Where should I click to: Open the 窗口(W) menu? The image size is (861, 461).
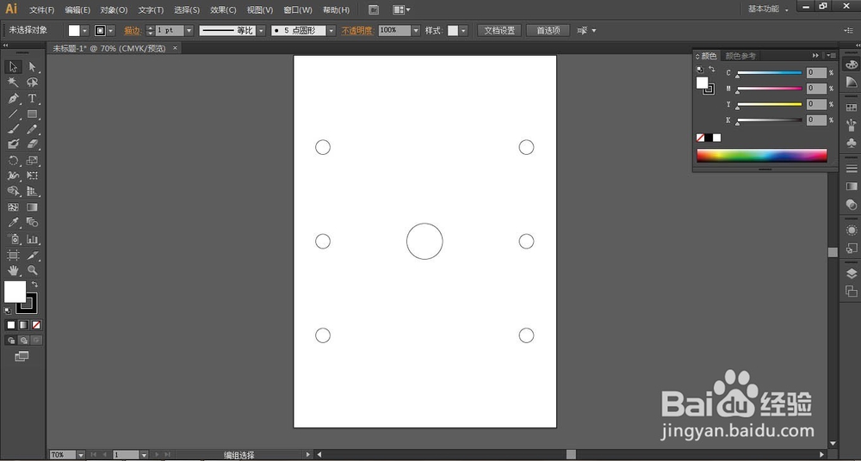[x=298, y=9]
